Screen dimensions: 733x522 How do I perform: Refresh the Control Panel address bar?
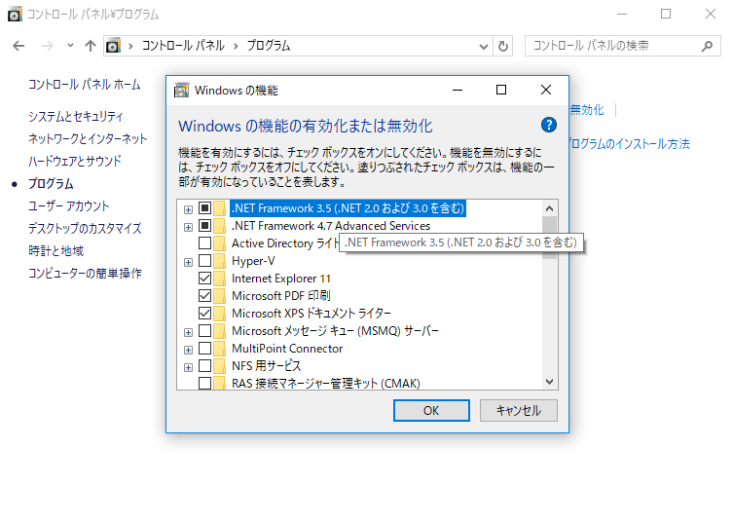coord(503,46)
